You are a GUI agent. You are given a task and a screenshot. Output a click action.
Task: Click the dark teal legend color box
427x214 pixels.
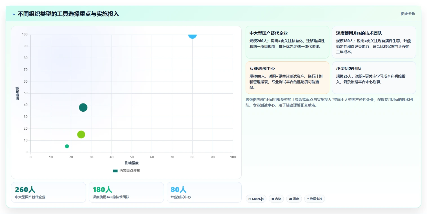pos(115,171)
